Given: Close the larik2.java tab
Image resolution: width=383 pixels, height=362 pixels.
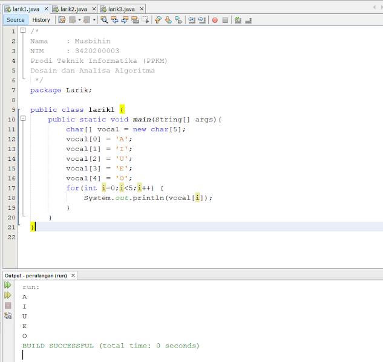Looking at the screenshot, I should [x=94, y=9].
